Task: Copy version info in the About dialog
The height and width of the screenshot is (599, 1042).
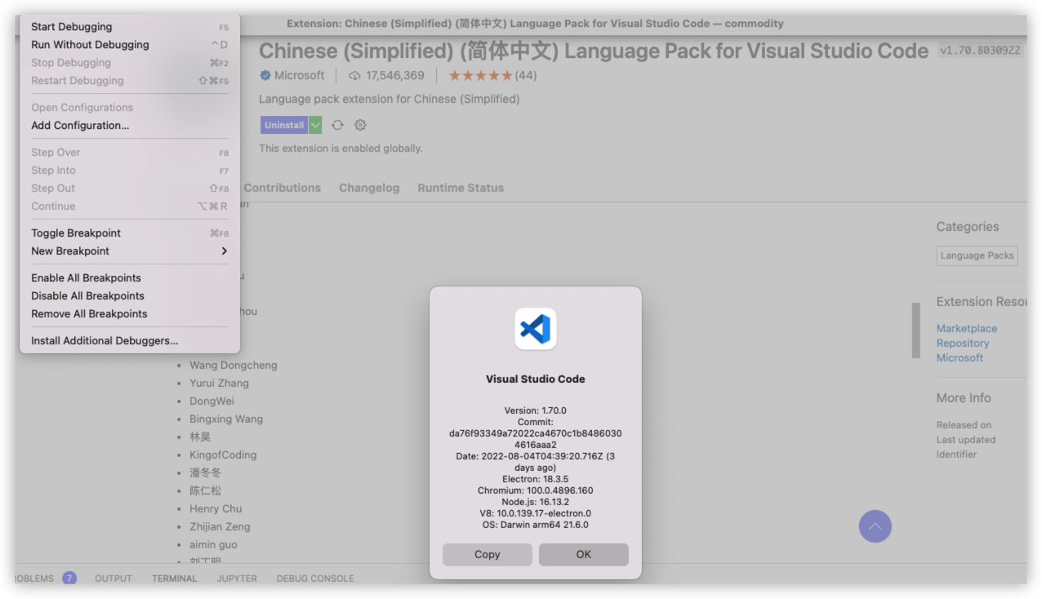Action: pyautogui.click(x=487, y=554)
